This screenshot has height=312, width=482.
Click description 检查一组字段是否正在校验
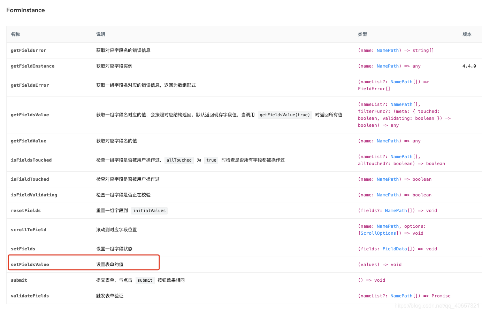click(x=123, y=195)
